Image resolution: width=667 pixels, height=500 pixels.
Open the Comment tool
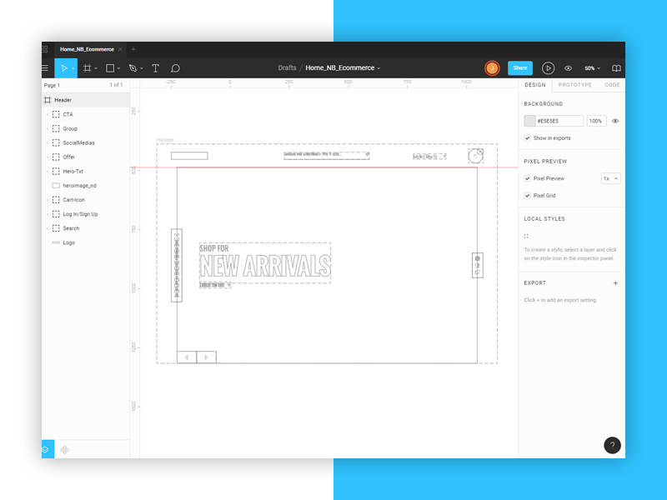pos(176,68)
